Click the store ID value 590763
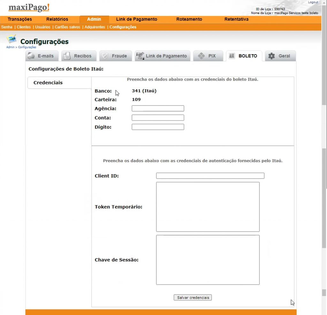The width and height of the screenshot is (327, 315). [x=280, y=9]
